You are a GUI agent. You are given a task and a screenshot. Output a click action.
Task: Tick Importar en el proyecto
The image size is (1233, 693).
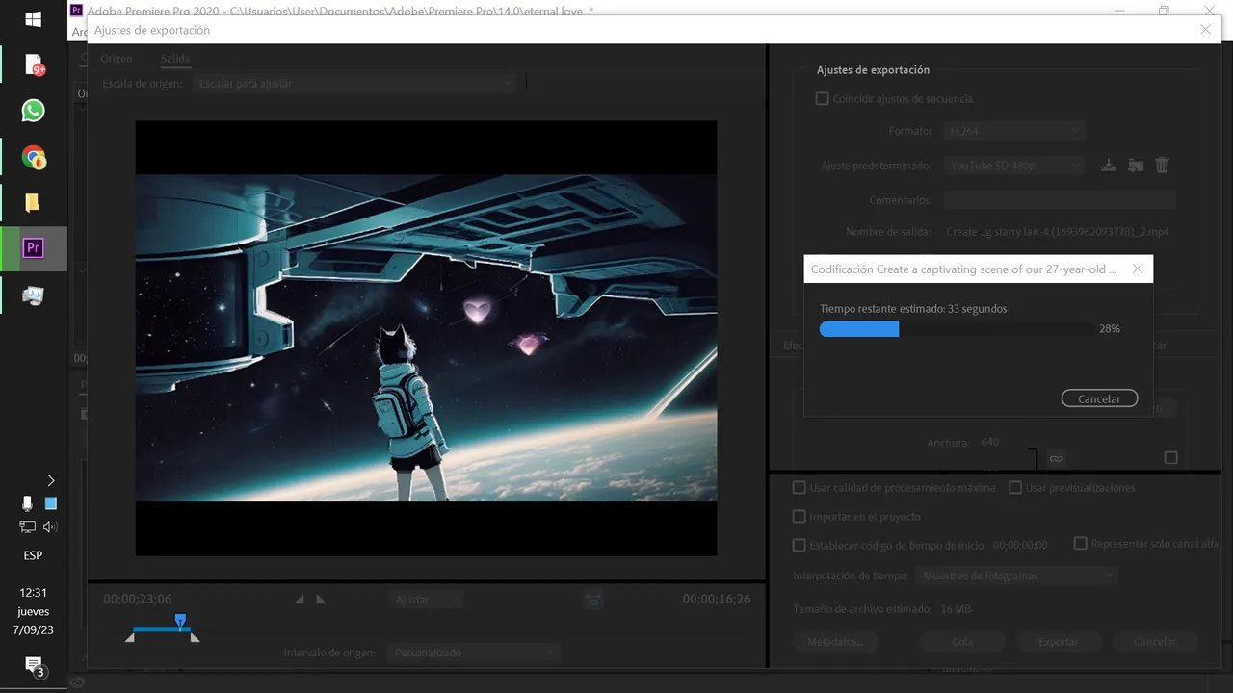[x=799, y=517]
